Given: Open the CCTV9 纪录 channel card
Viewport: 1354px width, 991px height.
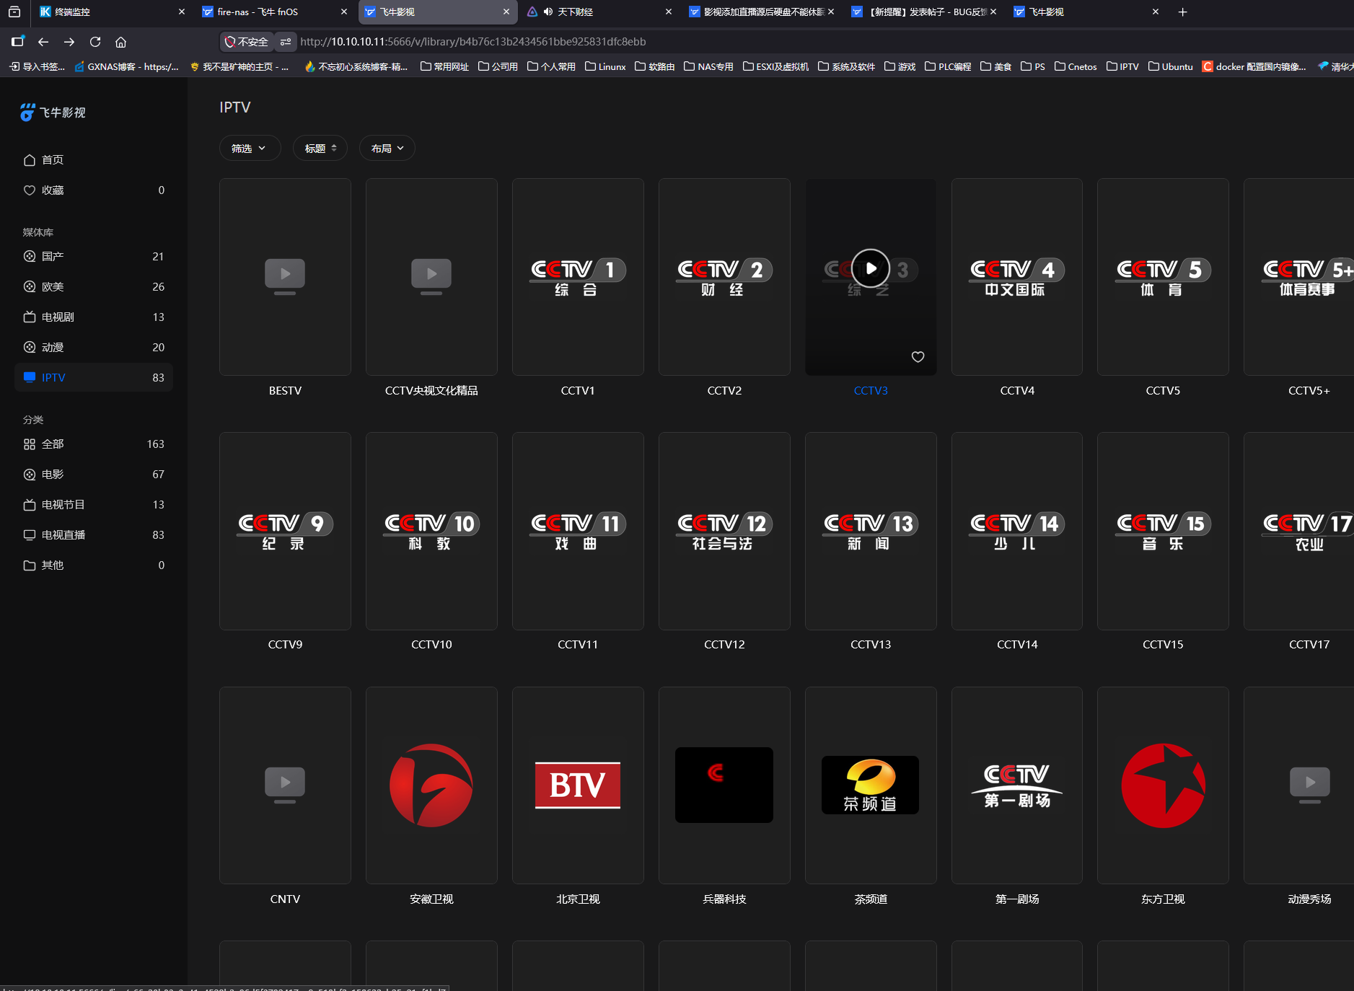Looking at the screenshot, I should coord(285,532).
